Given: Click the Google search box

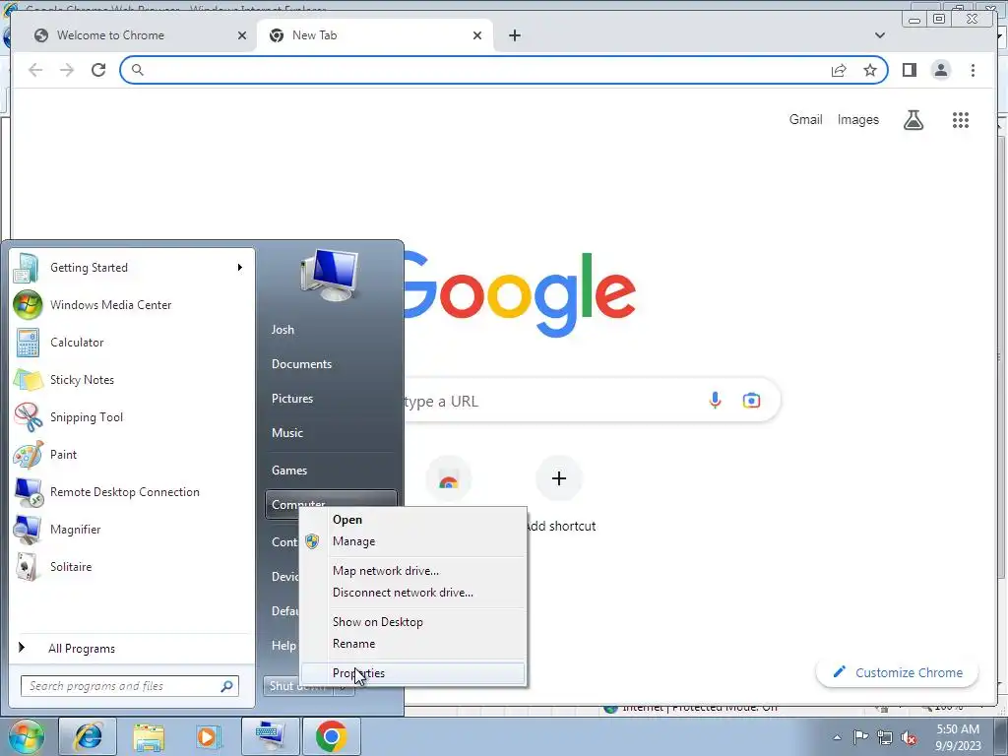Looking at the screenshot, I should (553, 402).
